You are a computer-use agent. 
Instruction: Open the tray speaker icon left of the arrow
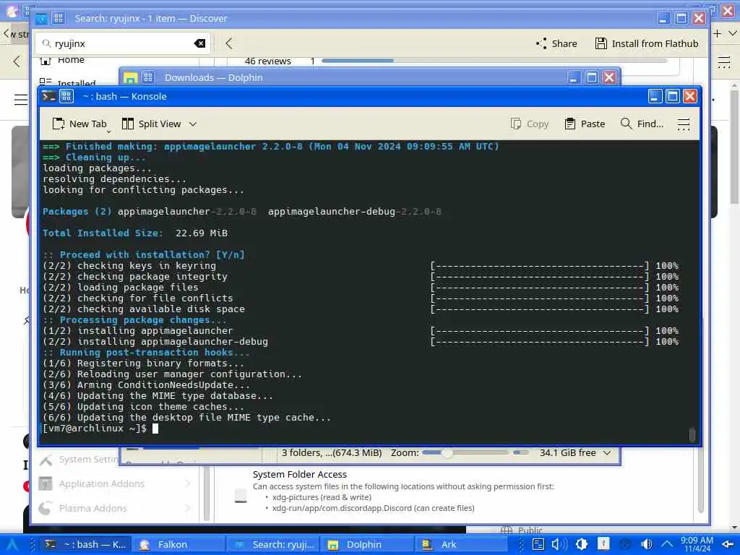pos(647,544)
